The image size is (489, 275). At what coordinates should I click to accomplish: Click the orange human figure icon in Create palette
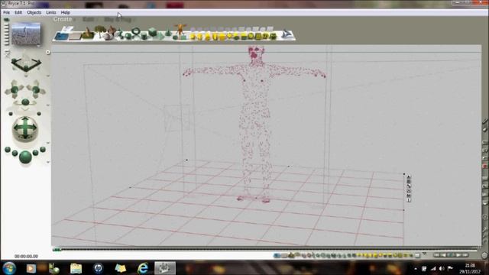pyautogui.click(x=180, y=29)
